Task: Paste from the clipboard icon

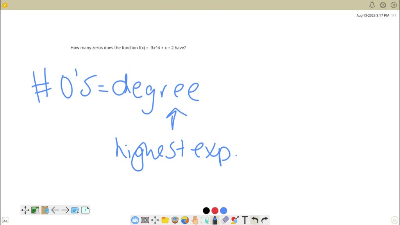Action: (x=44, y=210)
